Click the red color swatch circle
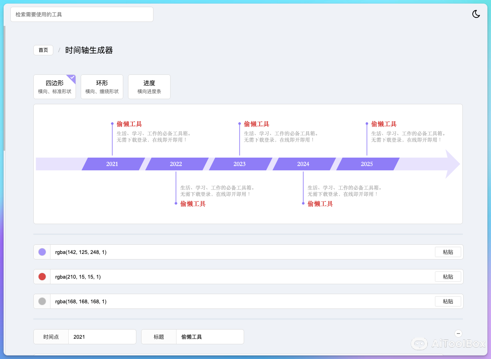 point(42,276)
